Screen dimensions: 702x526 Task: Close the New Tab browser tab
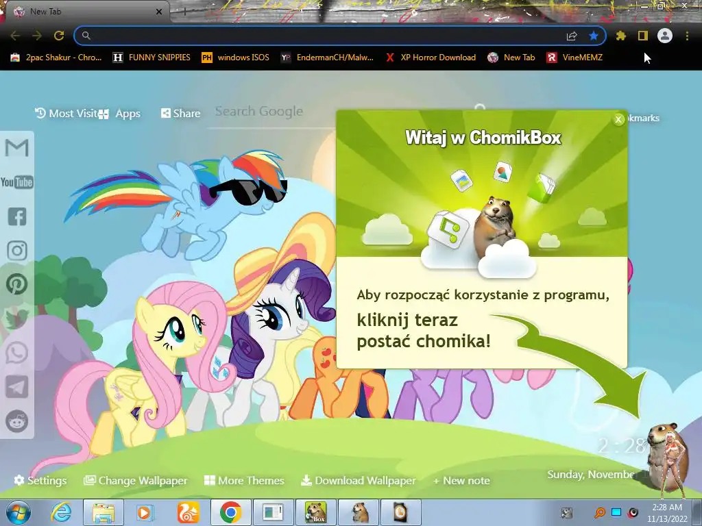[x=158, y=12]
